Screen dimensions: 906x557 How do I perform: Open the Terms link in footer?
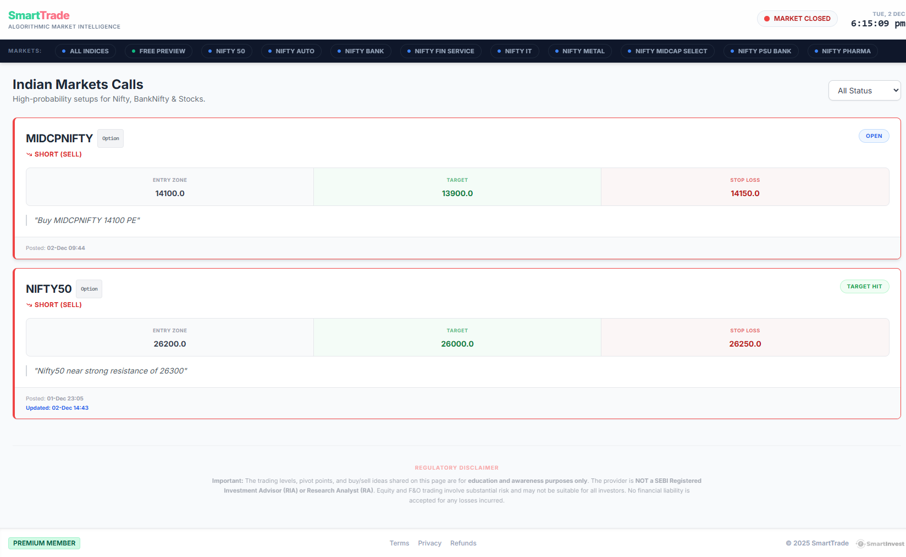coord(399,543)
